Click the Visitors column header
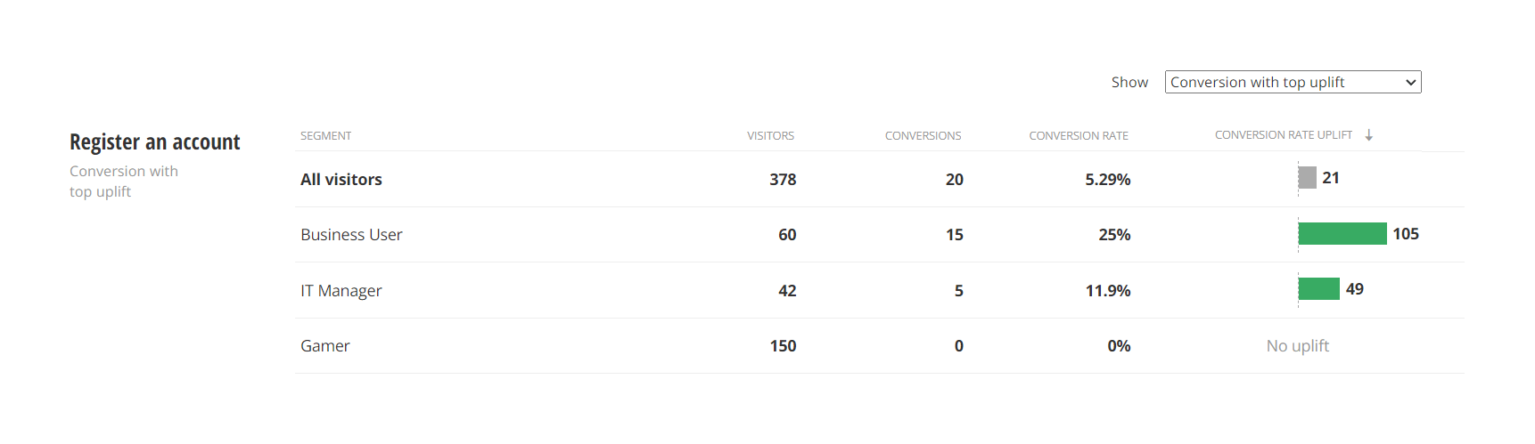The image size is (1535, 444). coord(770,136)
